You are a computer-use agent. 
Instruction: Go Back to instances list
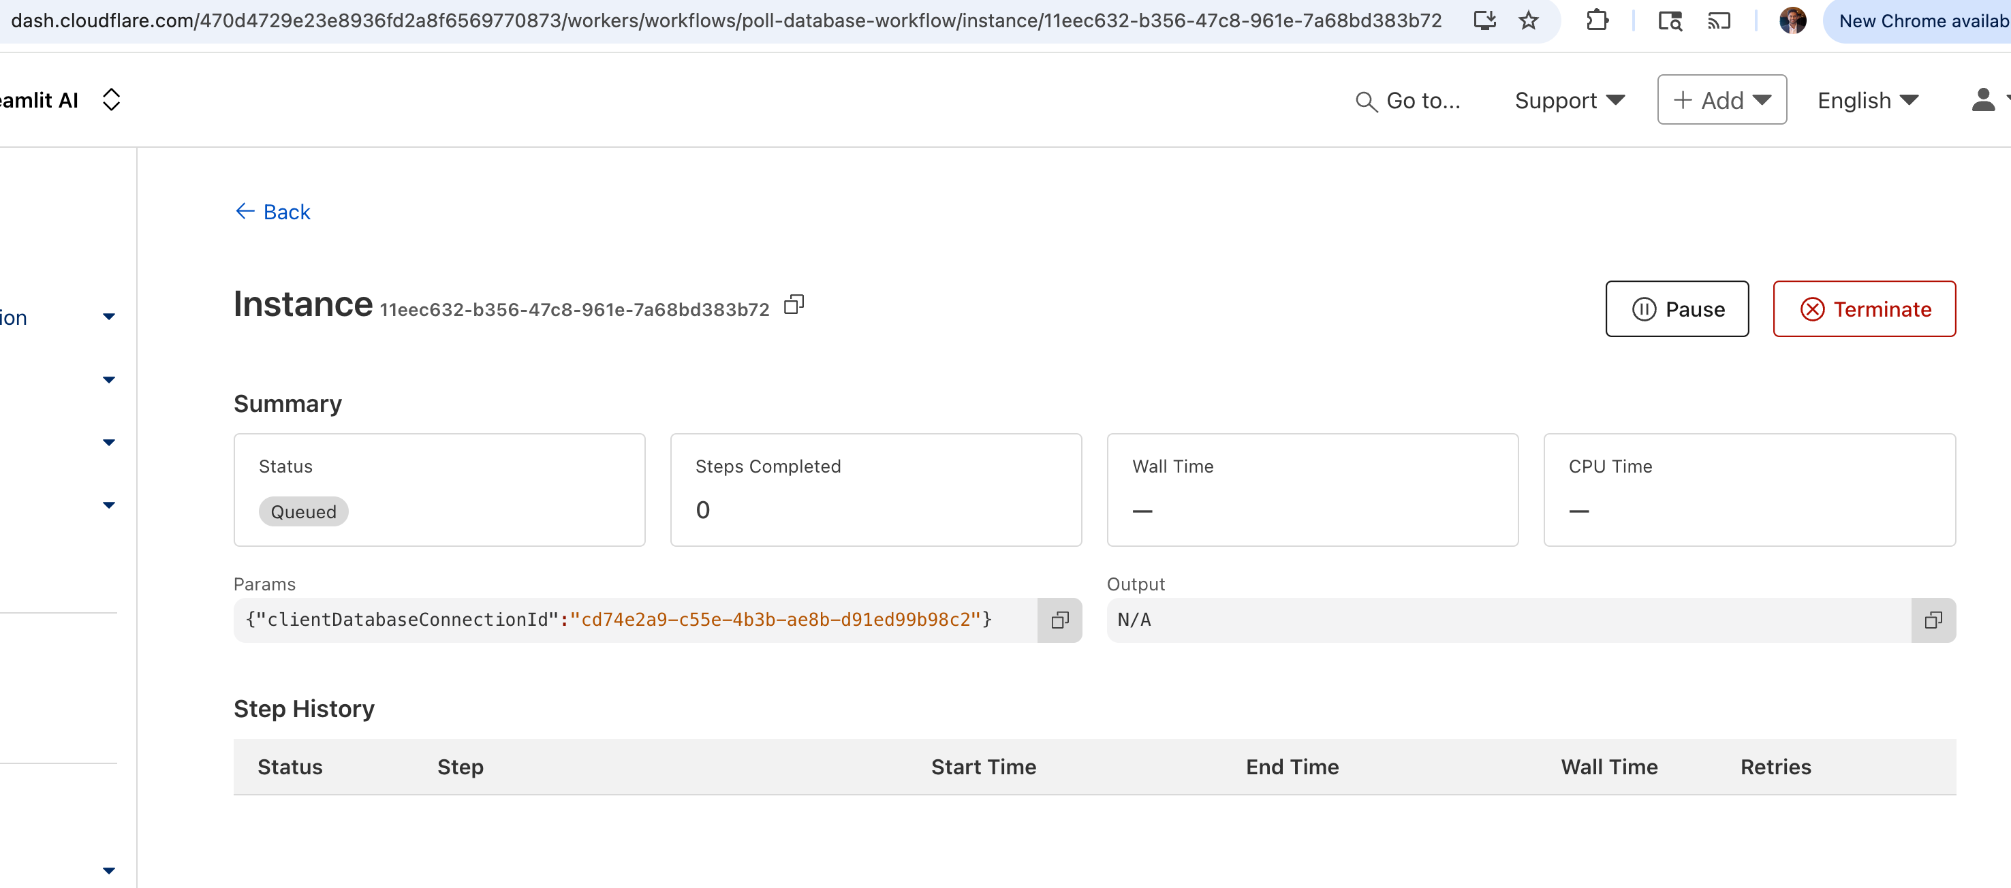(272, 212)
